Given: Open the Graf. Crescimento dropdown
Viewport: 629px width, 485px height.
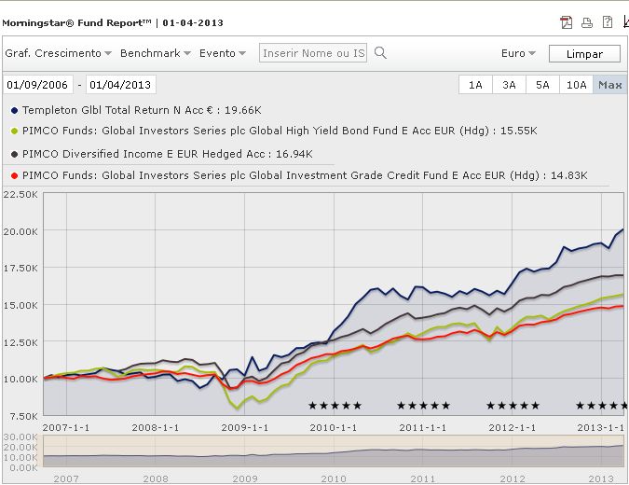Looking at the screenshot, I should click(58, 53).
